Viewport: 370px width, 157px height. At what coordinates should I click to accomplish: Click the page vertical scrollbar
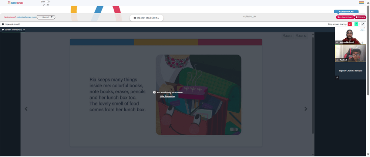368,49
